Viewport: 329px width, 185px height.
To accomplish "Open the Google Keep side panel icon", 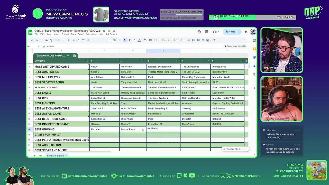I will 254,49.
